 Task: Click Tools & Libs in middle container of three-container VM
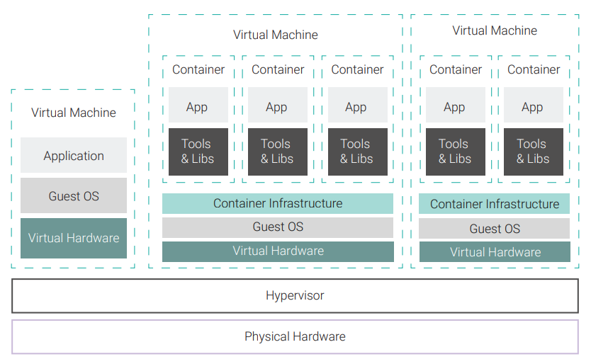click(278, 152)
